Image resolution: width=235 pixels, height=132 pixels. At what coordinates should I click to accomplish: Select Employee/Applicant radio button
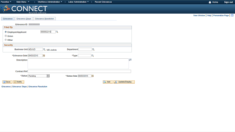6,32
